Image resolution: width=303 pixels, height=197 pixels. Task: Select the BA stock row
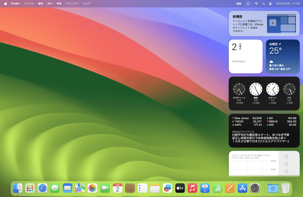coord(281,118)
